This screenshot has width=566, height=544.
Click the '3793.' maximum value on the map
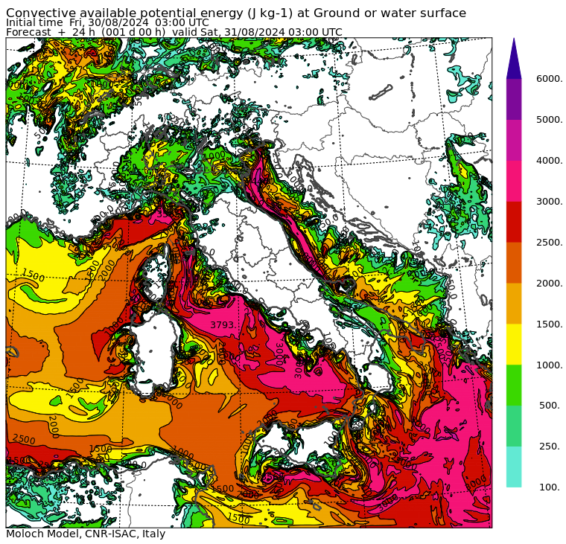(x=224, y=324)
